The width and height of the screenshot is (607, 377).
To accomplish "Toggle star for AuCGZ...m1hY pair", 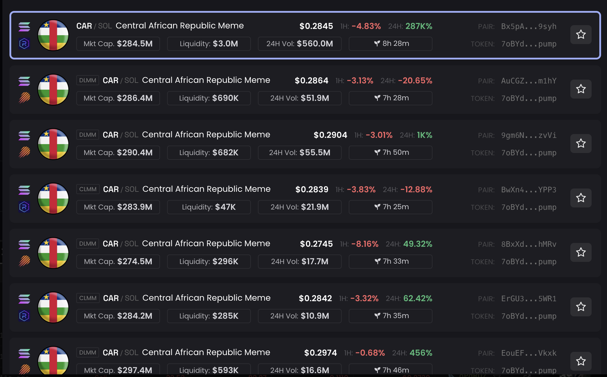I will 581,89.
